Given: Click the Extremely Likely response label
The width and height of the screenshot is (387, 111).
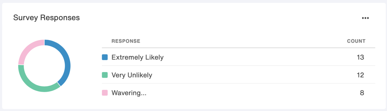Looking at the screenshot, I should click(x=137, y=57).
